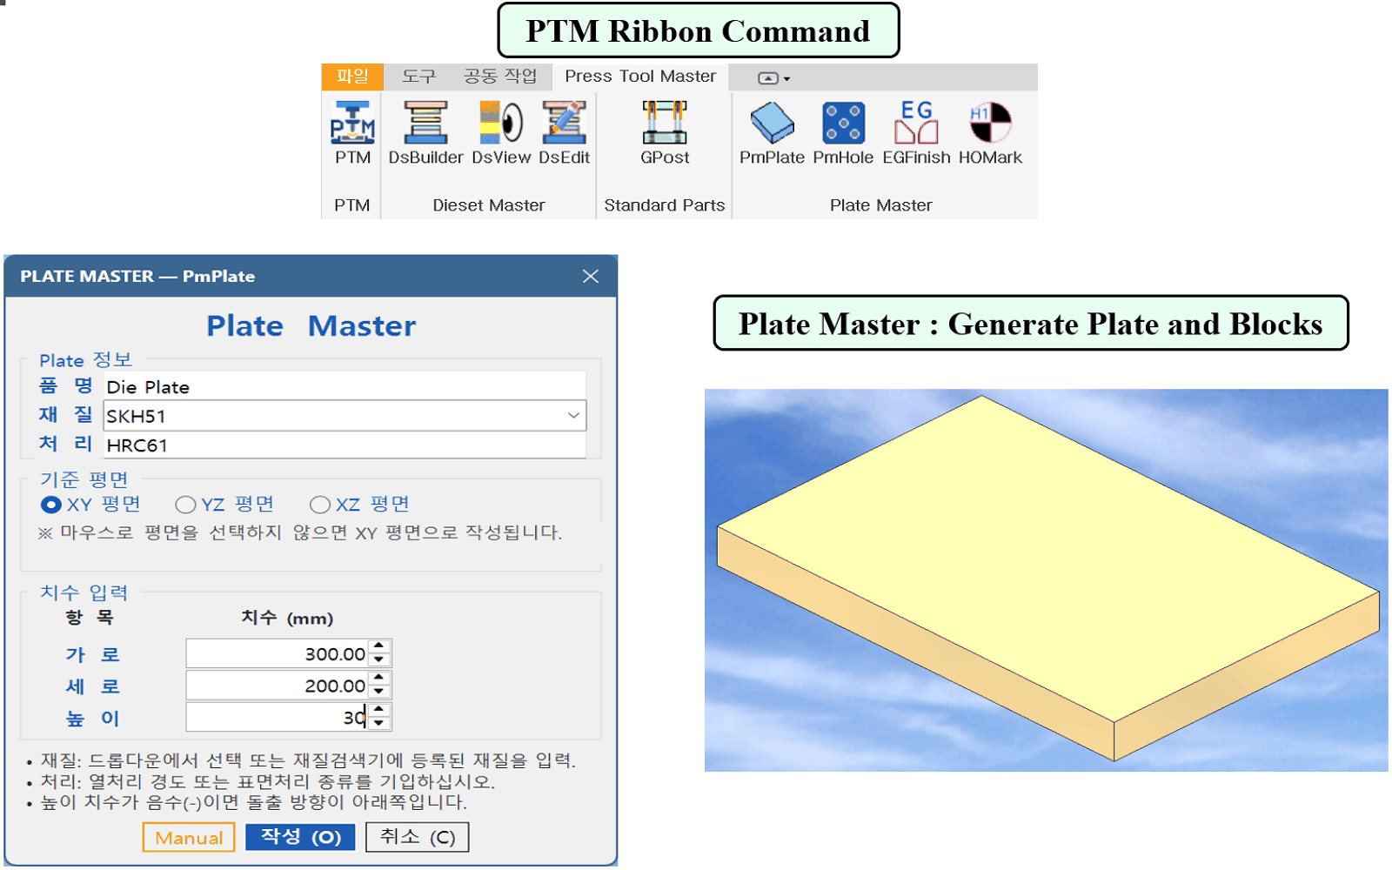Screen dimensions: 1392x870
Task: Open the PmHole tool
Action: click(843, 133)
